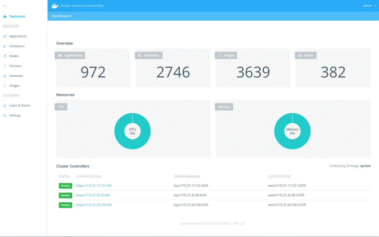Viewport: 379px width, 237px height.
Task: Click the Containers cube icon in sidebar
Action: [x=5, y=46]
